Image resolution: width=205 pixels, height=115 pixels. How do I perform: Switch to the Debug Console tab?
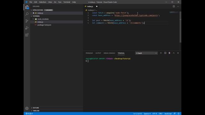click(109, 53)
